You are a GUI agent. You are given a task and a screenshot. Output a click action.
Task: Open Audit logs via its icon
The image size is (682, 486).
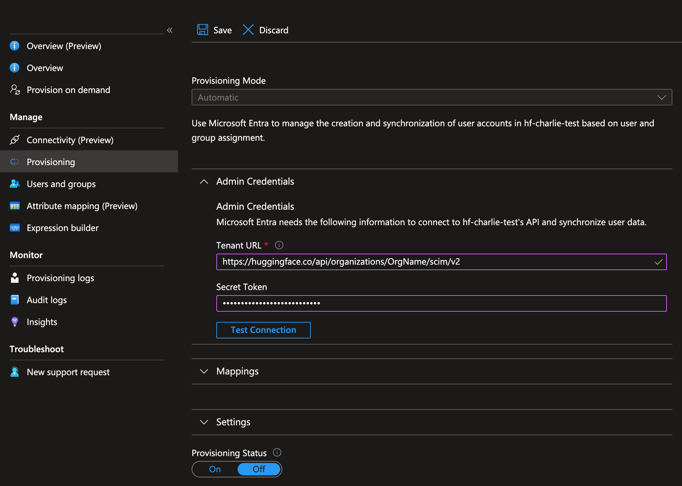[15, 300]
